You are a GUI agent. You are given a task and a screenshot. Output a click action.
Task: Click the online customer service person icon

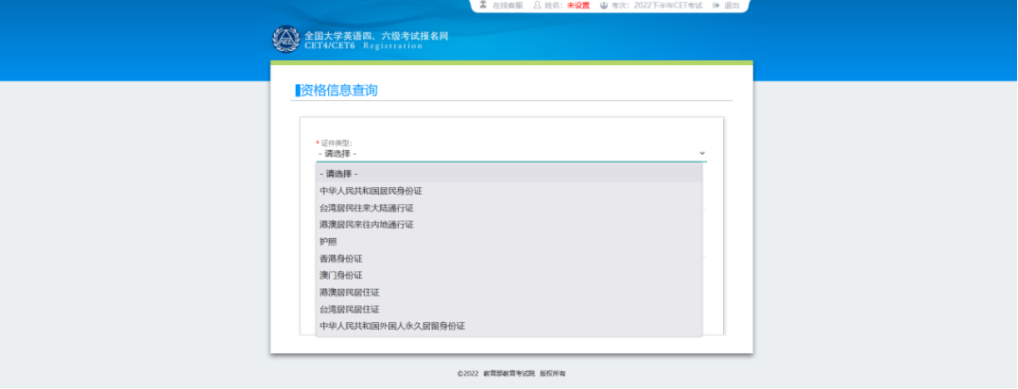(483, 5)
